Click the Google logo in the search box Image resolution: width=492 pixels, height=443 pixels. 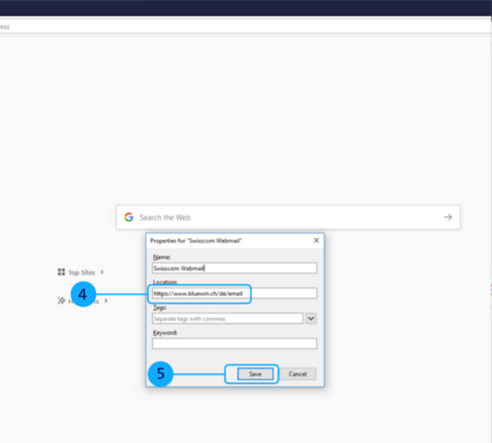pyautogui.click(x=129, y=217)
